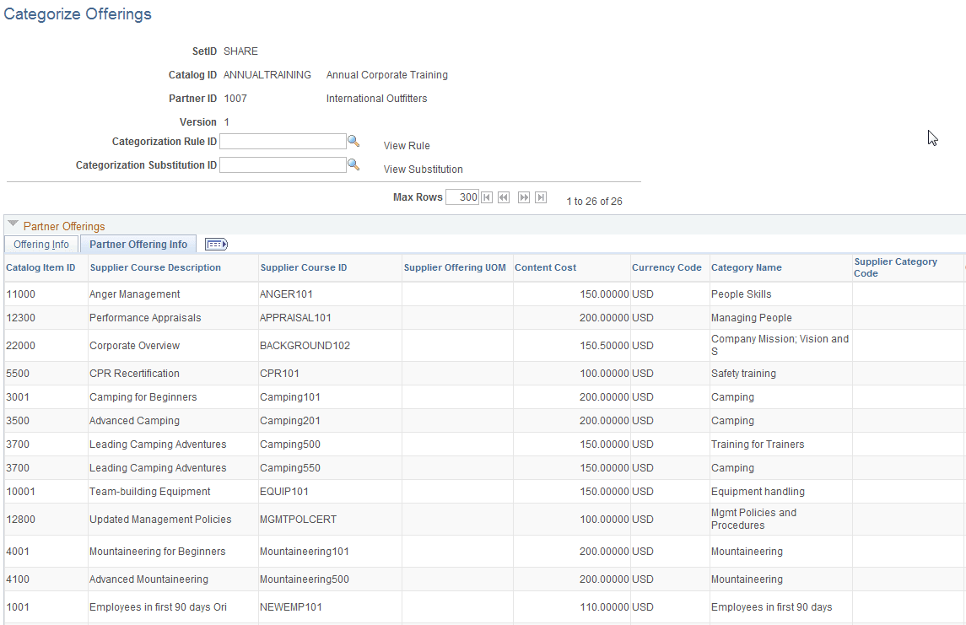Sort by the Catalog Item ID column
This screenshot has width=966, height=625.
click(x=40, y=267)
